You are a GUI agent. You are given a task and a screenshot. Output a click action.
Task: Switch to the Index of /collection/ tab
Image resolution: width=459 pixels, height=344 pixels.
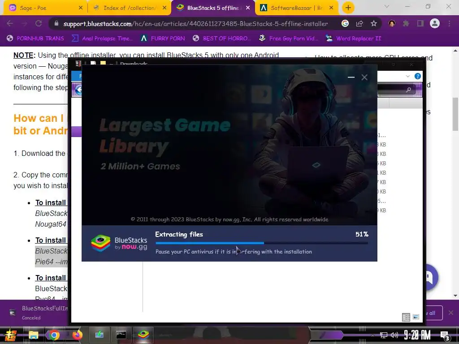coord(129,8)
